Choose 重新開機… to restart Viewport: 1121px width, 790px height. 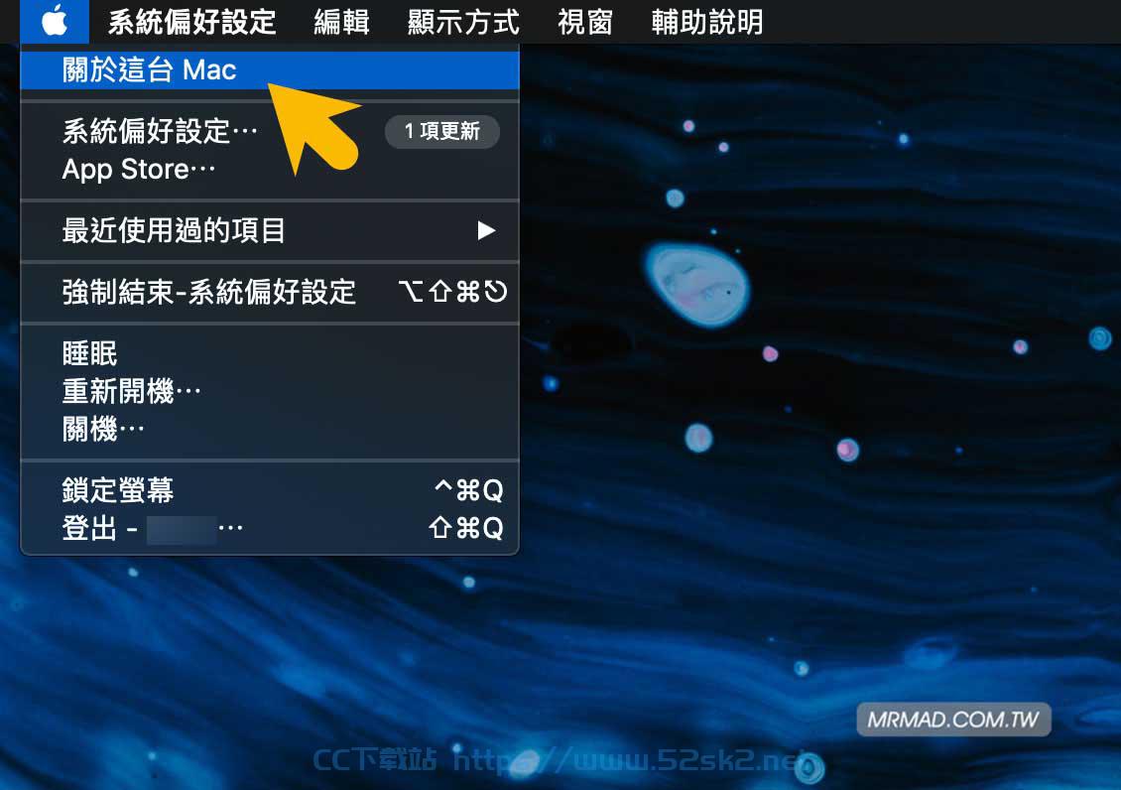[270, 391]
